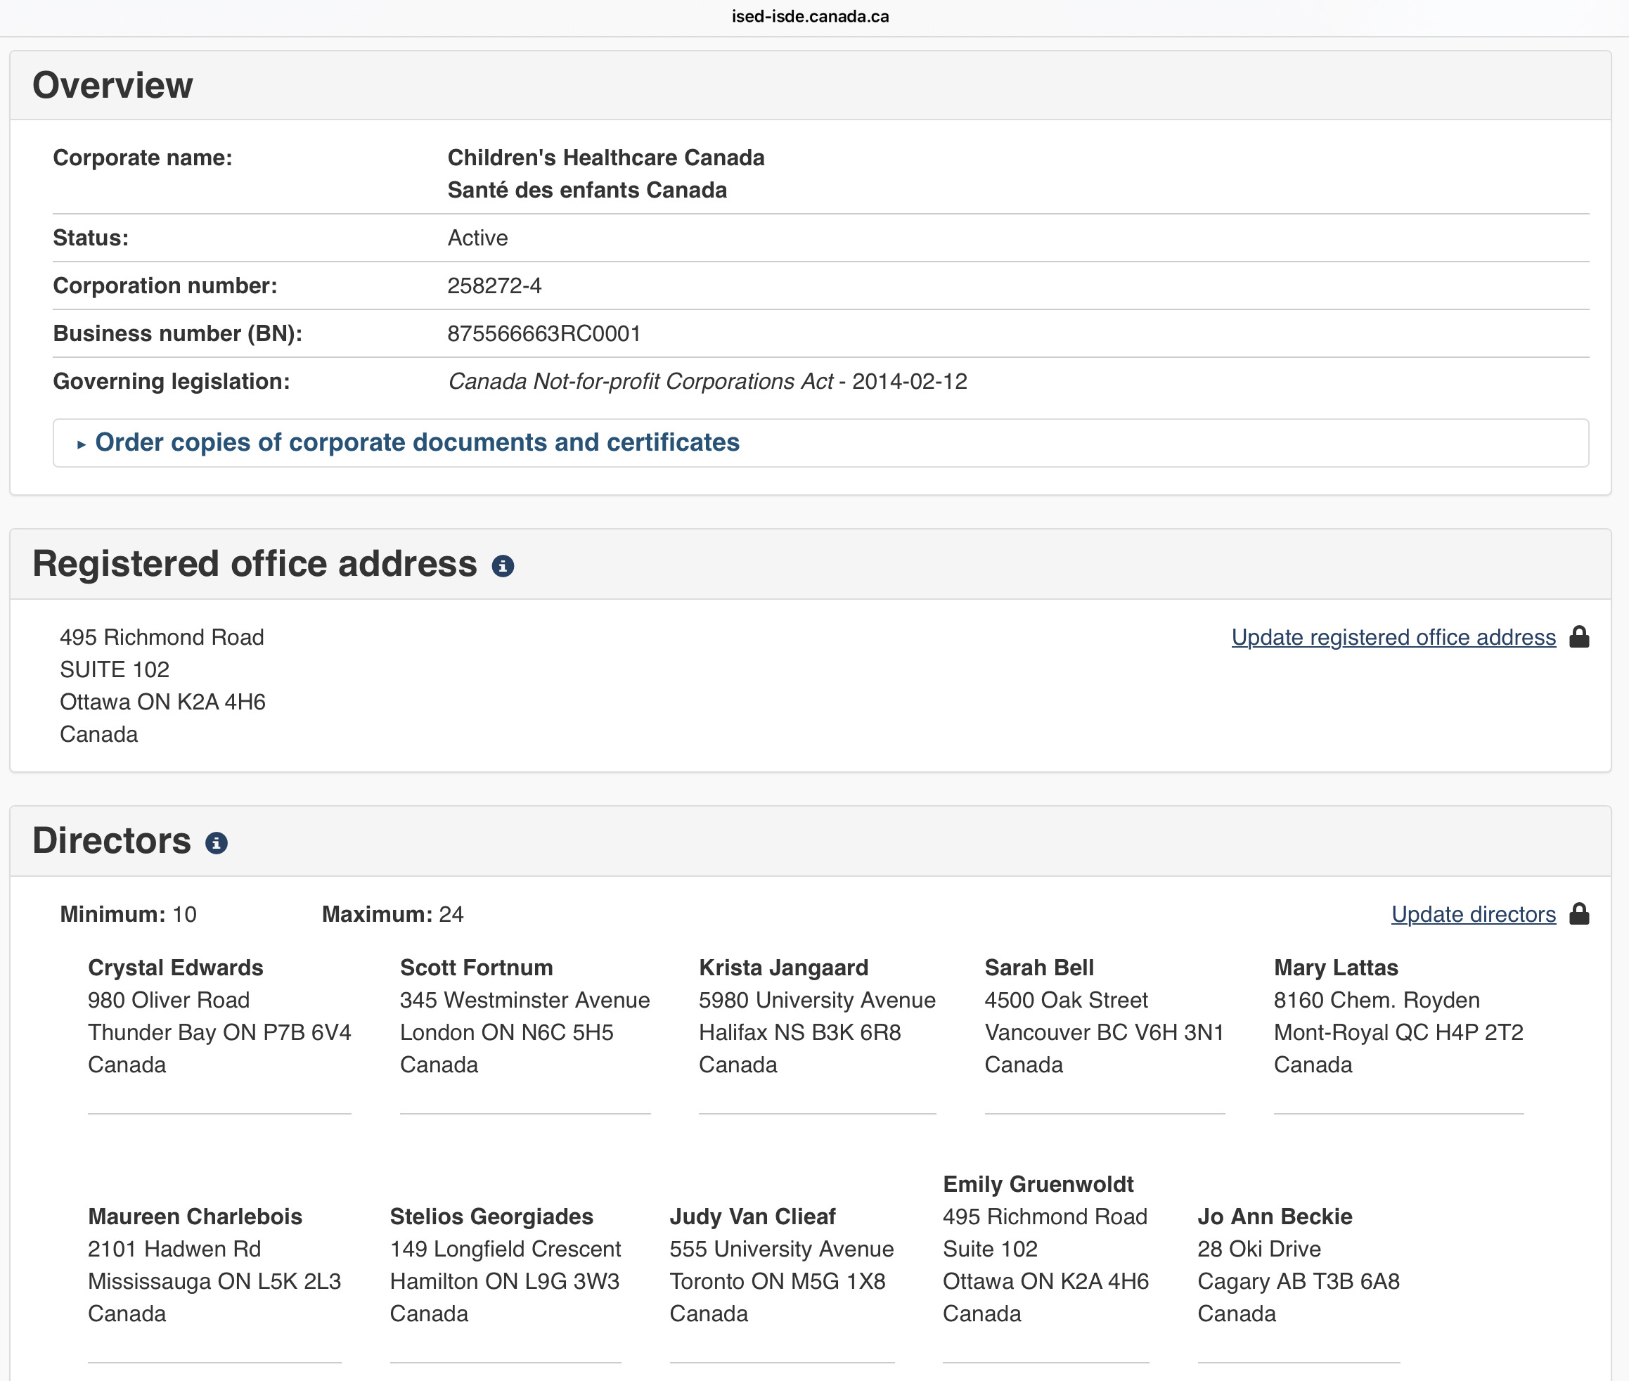Image resolution: width=1629 pixels, height=1381 pixels.
Task: Click the corporation number 258272-4
Action: click(494, 285)
